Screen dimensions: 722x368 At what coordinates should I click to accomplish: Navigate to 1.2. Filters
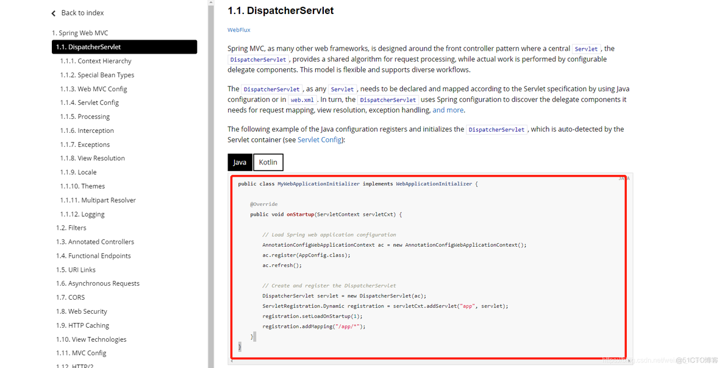pyautogui.click(x=71, y=228)
